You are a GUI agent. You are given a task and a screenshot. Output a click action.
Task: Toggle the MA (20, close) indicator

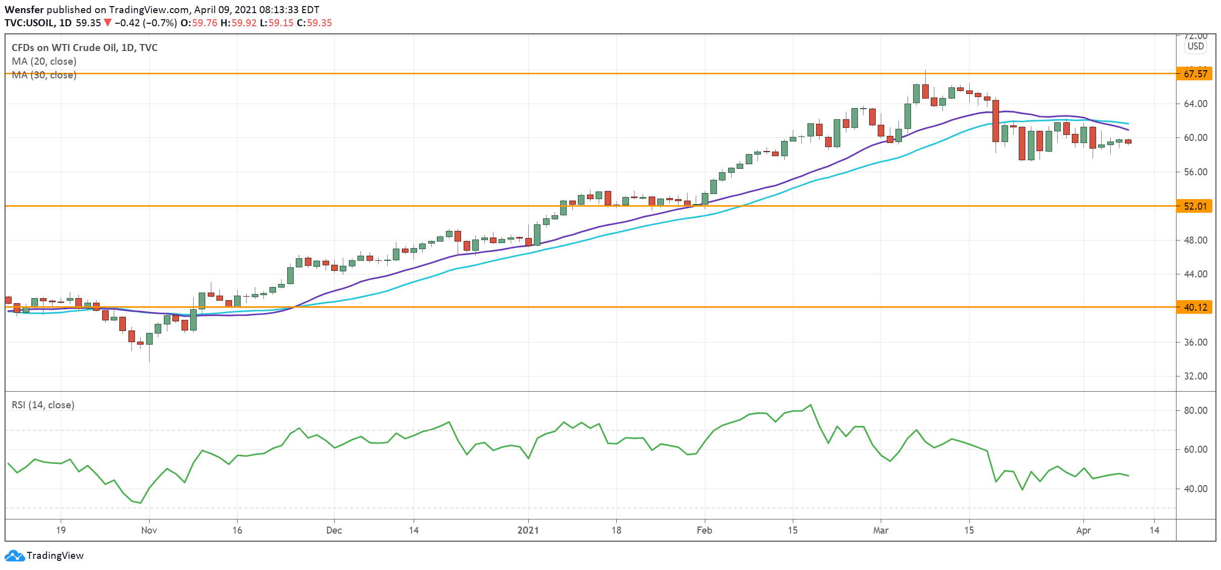(43, 61)
